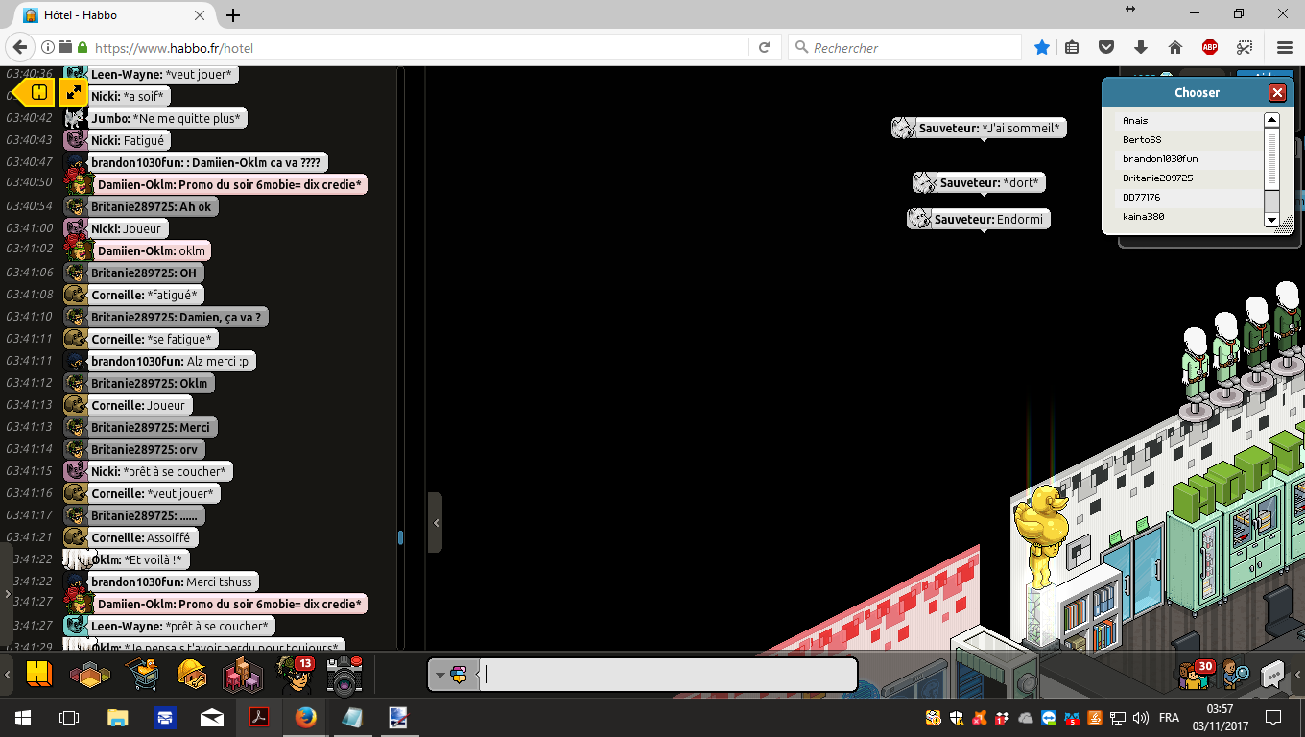Open the Windows Start menu
Viewport: 1305px width, 737px height.
coord(22,717)
